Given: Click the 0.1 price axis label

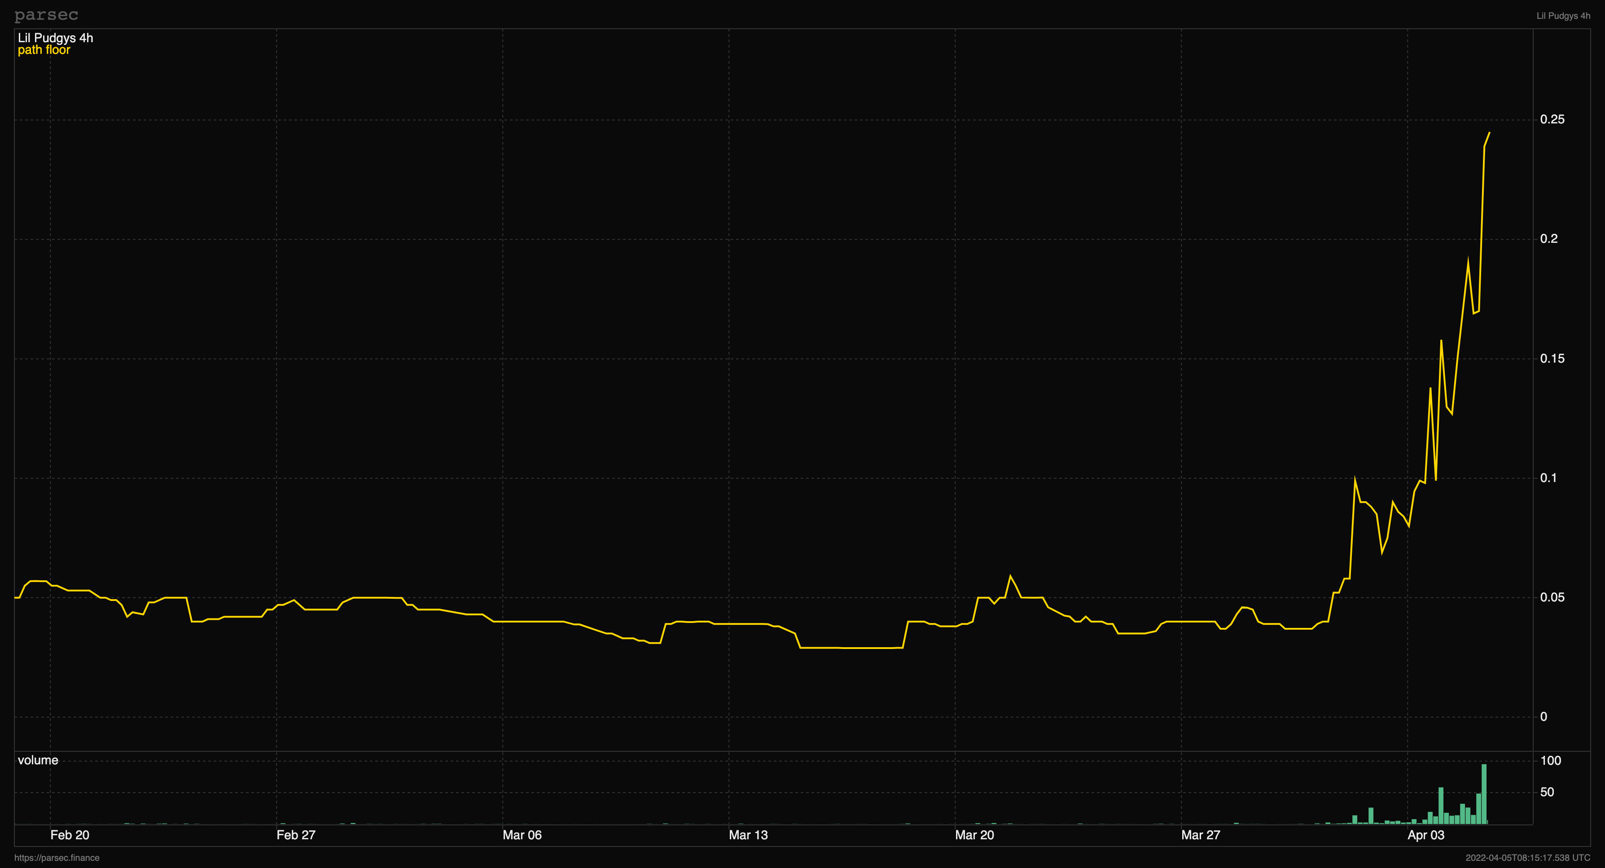Looking at the screenshot, I should click(x=1549, y=478).
